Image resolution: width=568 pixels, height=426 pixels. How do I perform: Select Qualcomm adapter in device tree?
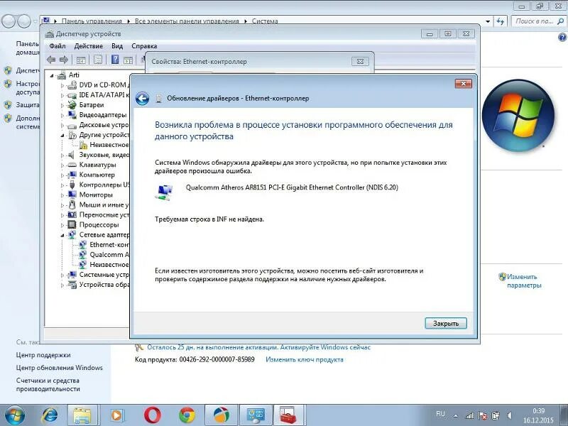coord(109,255)
